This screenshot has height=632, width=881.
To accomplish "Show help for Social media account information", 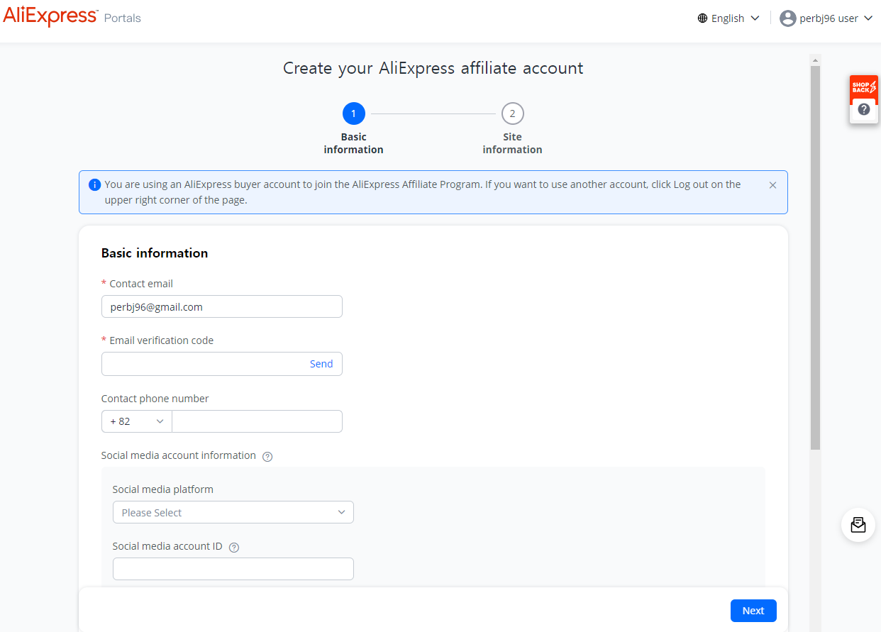I will pos(267,457).
